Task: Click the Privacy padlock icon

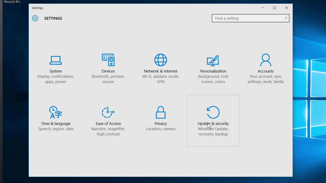Action: [x=160, y=112]
